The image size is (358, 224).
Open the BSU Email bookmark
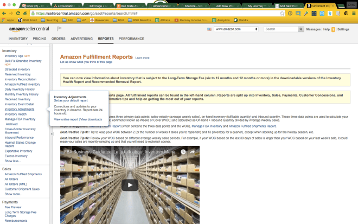coord(30,19)
